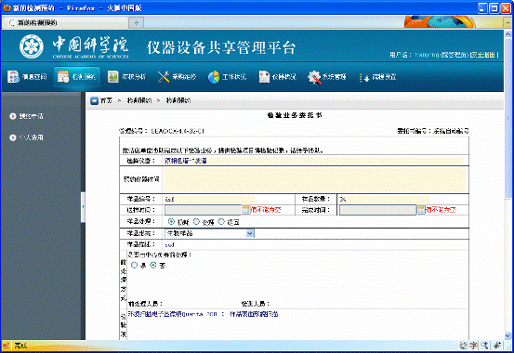Select the second sample handling radio option
The height and width of the screenshot is (353, 514).
pyautogui.click(x=196, y=222)
